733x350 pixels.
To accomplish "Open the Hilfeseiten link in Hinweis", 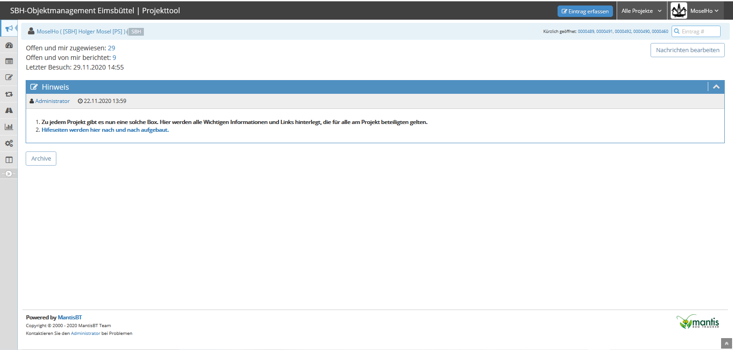I will pyautogui.click(x=105, y=130).
